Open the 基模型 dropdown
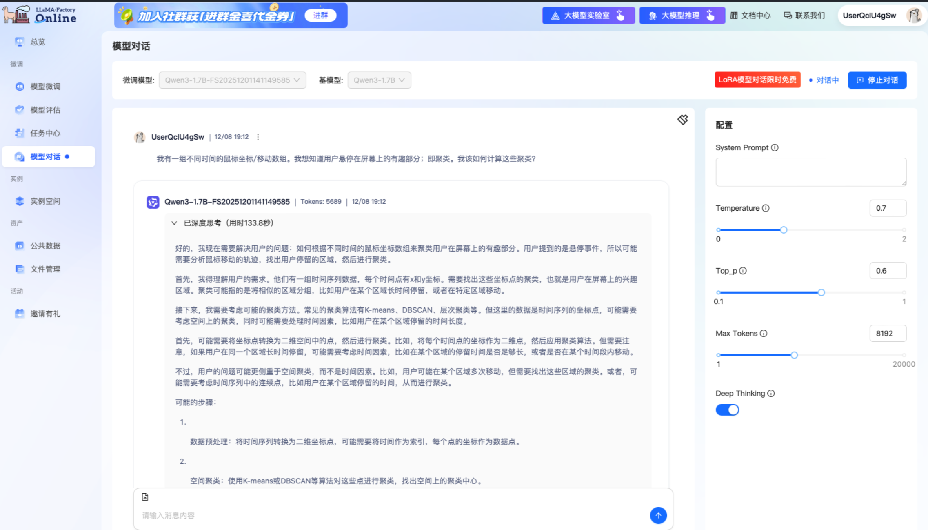Image resolution: width=928 pixels, height=530 pixels. [x=379, y=80]
